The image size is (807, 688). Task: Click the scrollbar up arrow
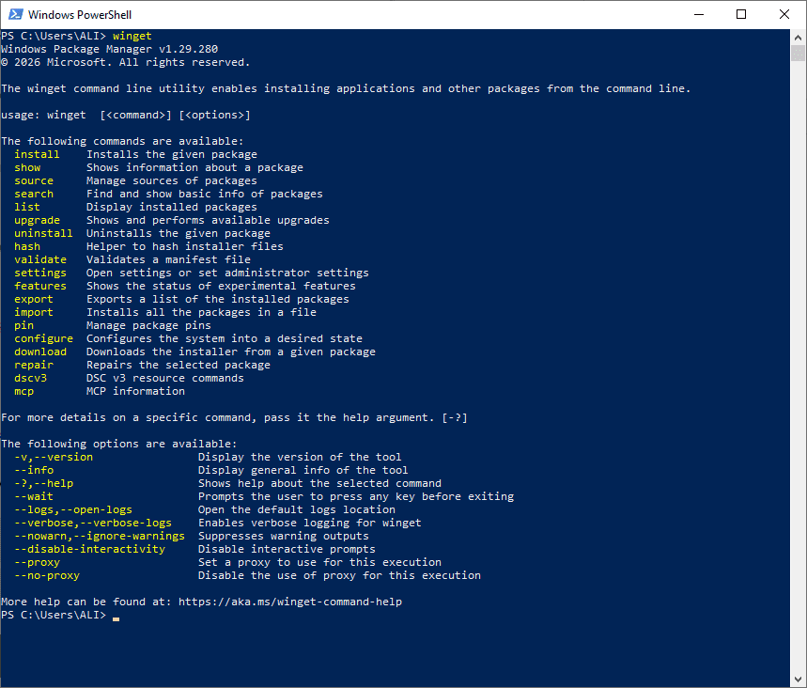(798, 37)
